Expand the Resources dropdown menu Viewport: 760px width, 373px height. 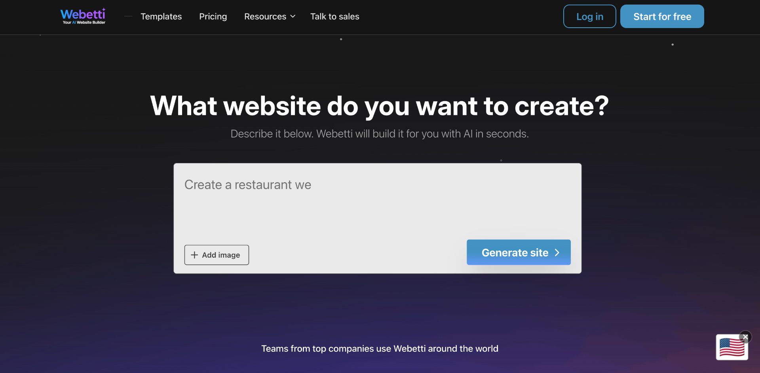(x=270, y=17)
